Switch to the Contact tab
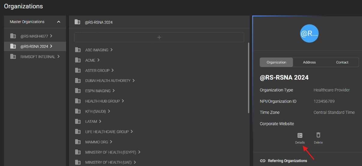Viewport: 362px width, 166px height. tap(342, 62)
